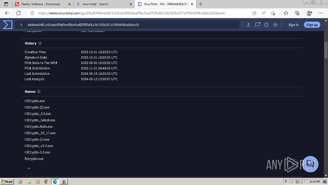328x185 pixels.
Task: Expand the Names list chevron
Action: (x=29, y=168)
